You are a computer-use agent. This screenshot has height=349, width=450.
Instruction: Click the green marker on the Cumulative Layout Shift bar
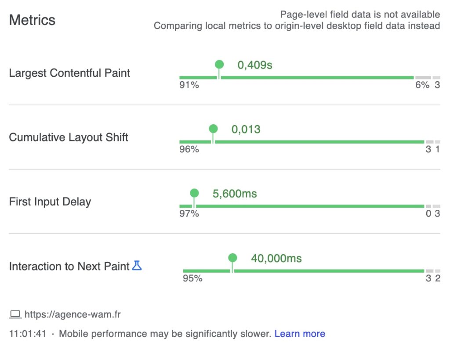pos(213,129)
